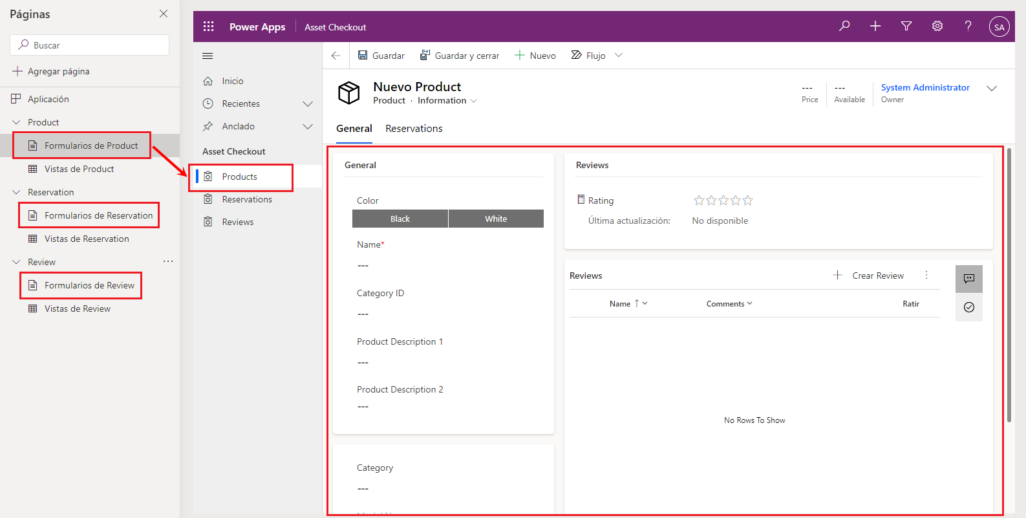Collapse the Product tree group
This screenshot has width=1026, height=518.
pos(17,122)
